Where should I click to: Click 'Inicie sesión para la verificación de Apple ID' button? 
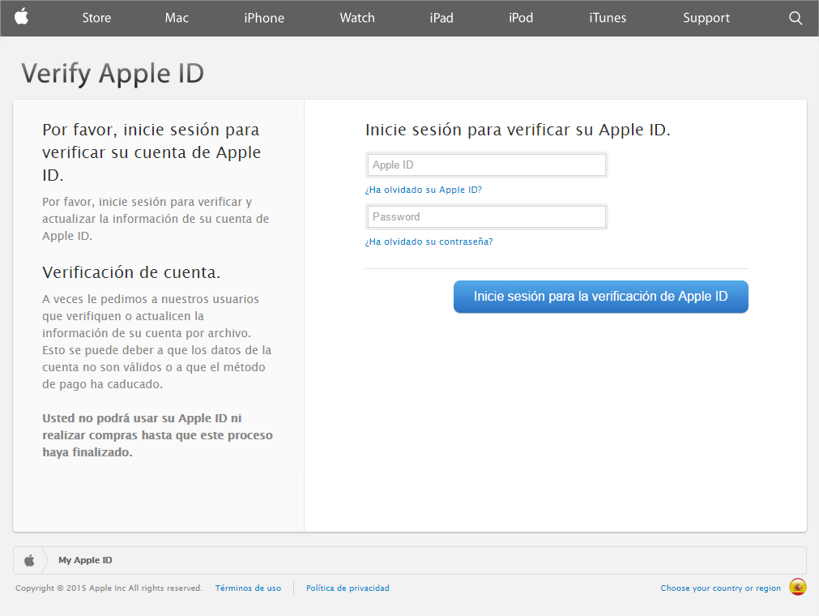pos(600,297)
